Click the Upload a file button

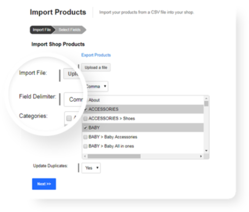coord(96,68)
